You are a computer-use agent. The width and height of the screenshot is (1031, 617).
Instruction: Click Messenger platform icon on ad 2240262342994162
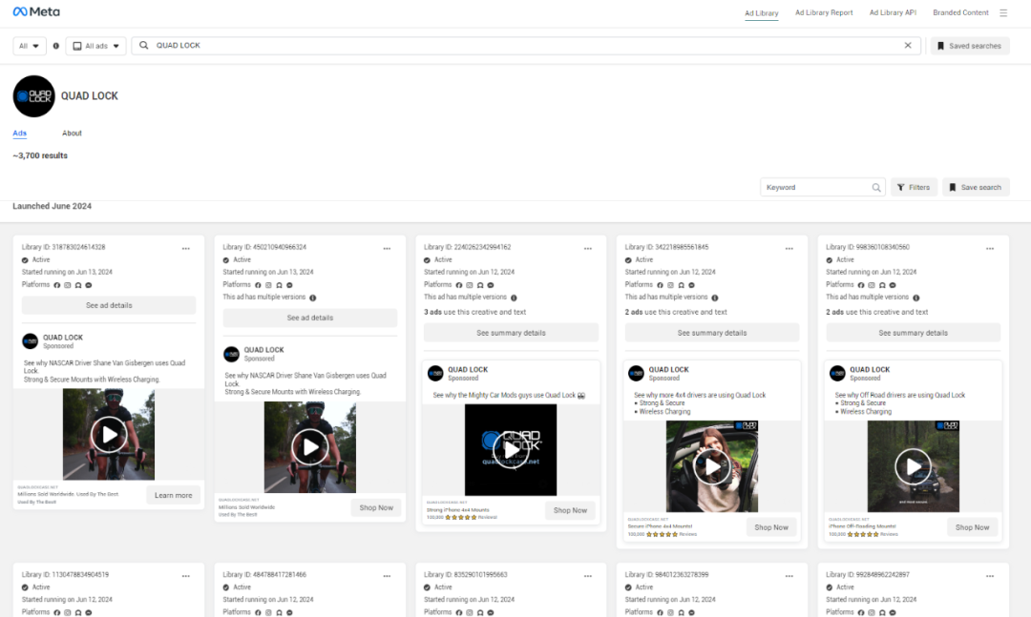(491, 285)
